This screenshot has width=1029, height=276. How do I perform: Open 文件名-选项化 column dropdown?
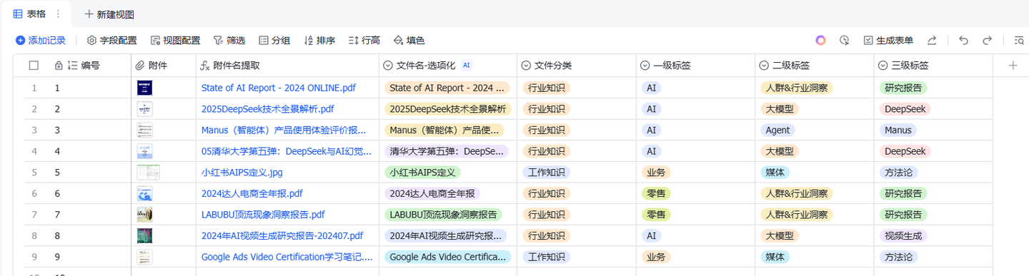[388, 66]
